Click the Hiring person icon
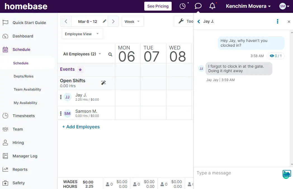 [5, 143]
